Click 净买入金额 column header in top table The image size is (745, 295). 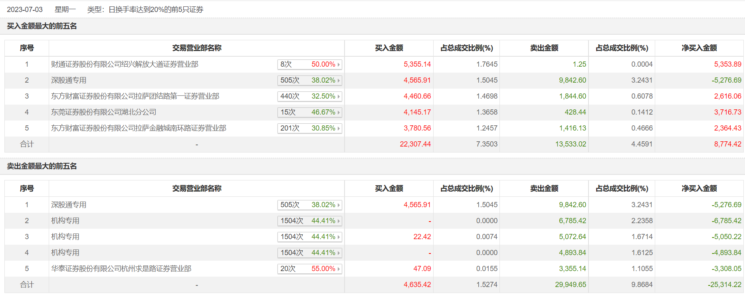click(699, 48)
